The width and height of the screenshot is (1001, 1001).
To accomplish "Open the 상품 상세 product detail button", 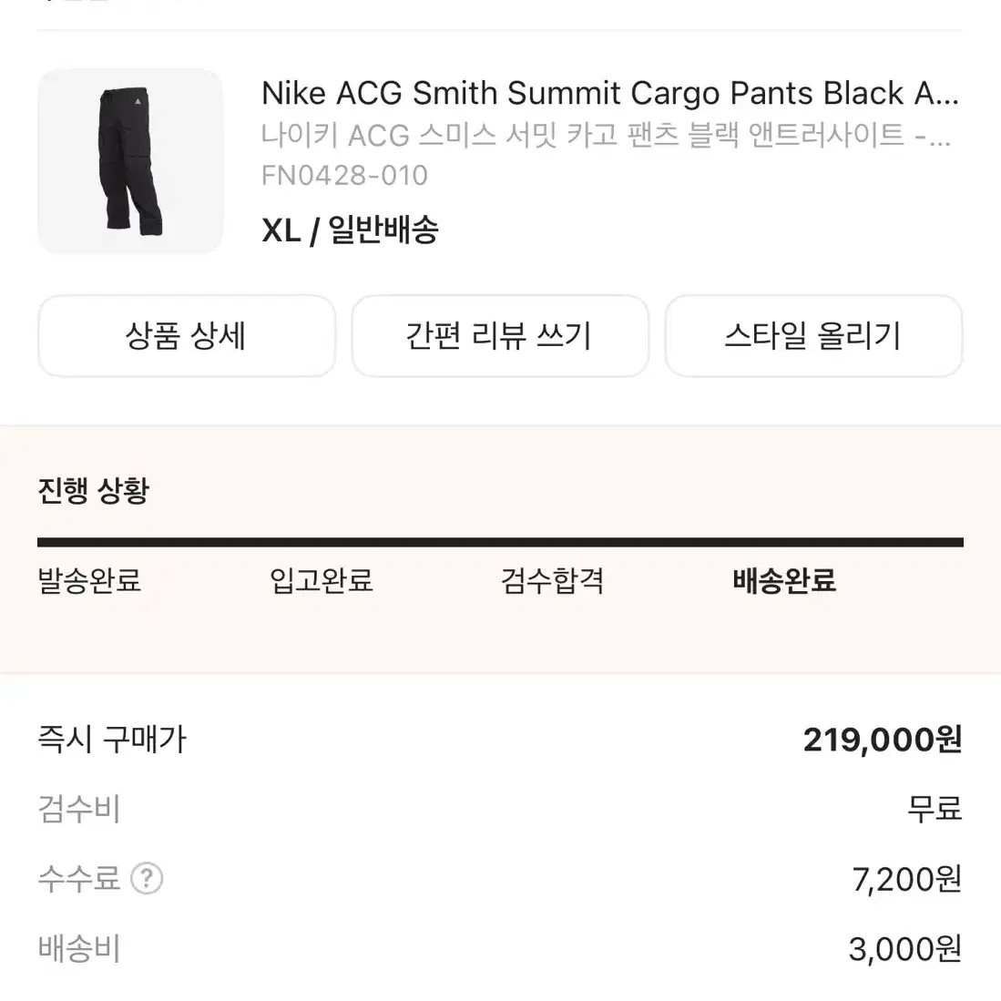I will [186, 336].
